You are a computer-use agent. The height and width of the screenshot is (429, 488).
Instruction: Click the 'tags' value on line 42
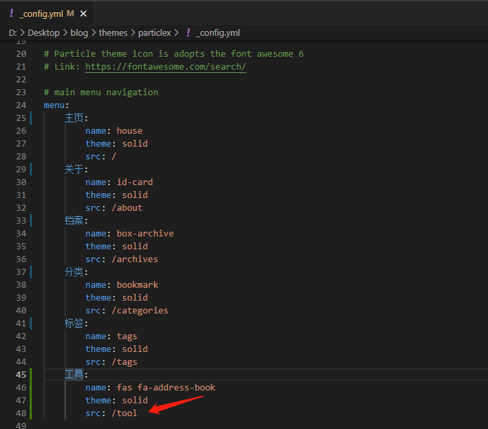click(127, 336)
